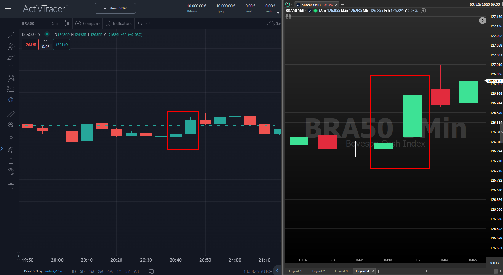Switch to the Layout 2 tab
503x275 pixels.
pyautogui.click(x=318, y=271)
